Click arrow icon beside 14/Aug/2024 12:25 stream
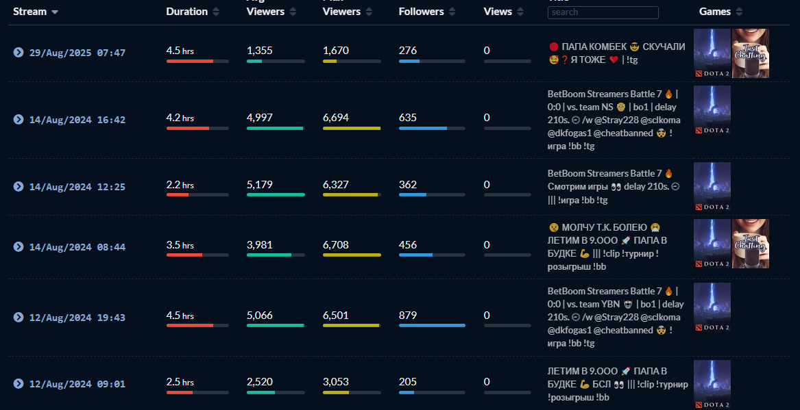800x410 pixels. coord(19,187)
